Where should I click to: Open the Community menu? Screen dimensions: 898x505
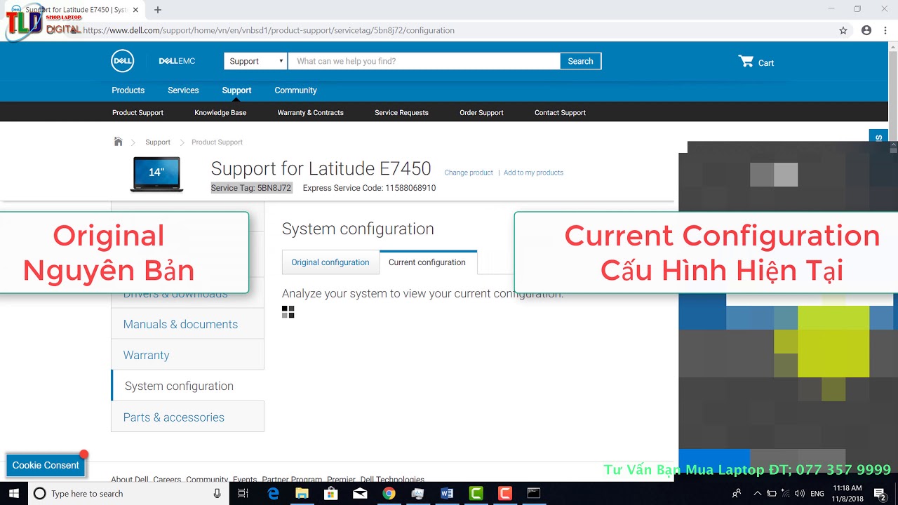tap(295, 90)
